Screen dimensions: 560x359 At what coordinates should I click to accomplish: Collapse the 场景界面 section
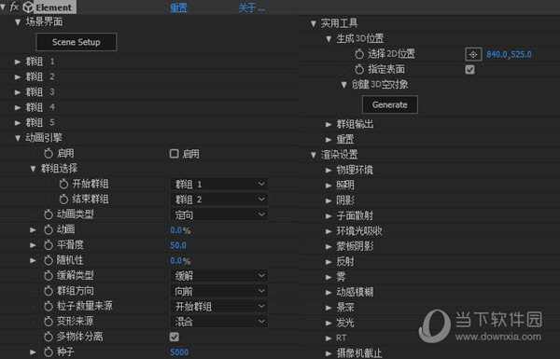(18, 22)
